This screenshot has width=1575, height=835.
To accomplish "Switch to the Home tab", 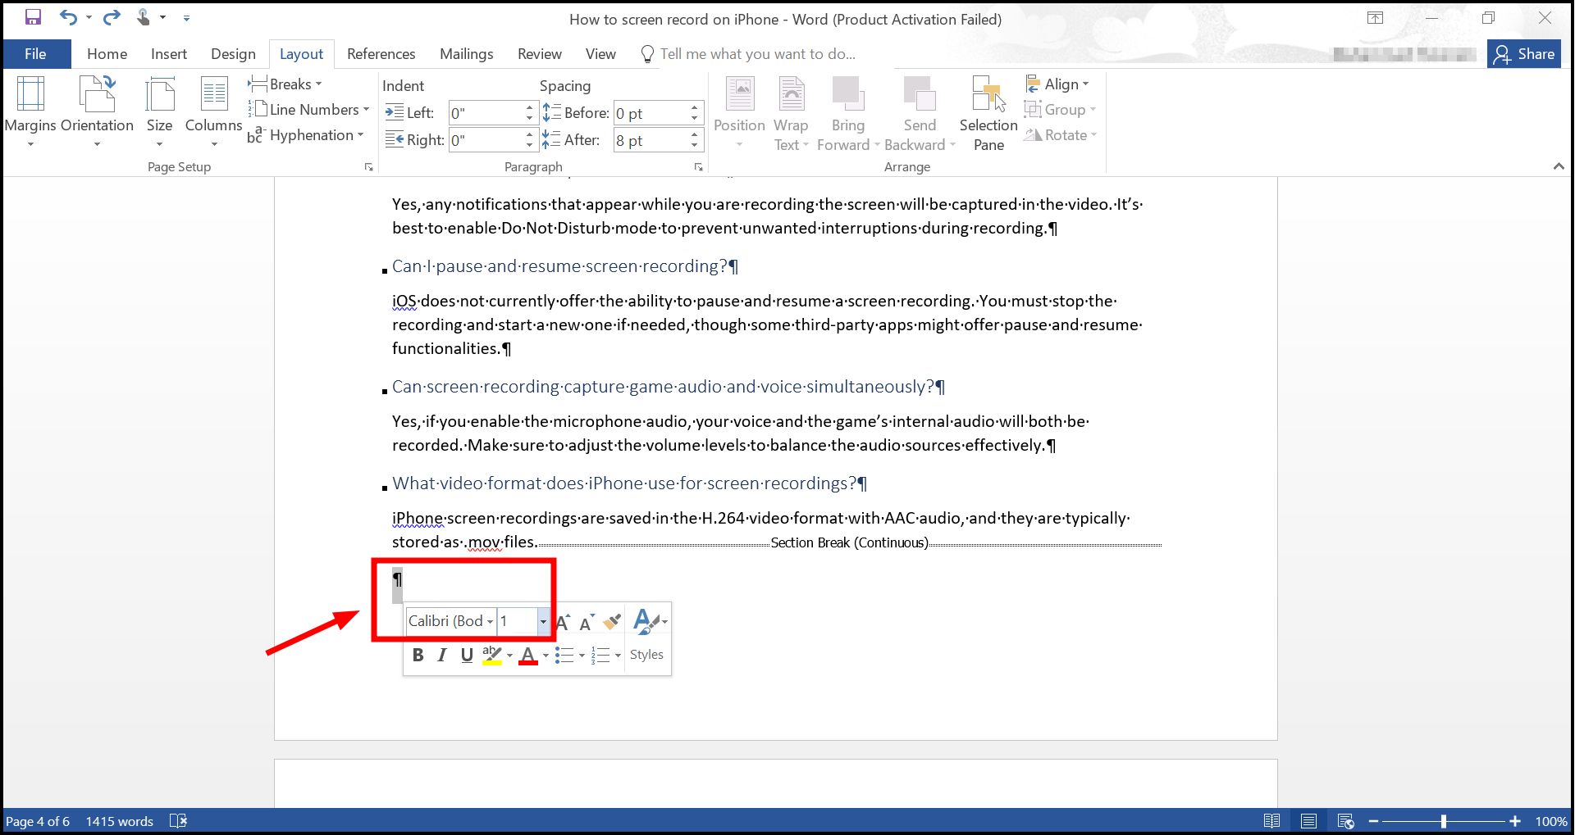I will [x=107, y=54].
